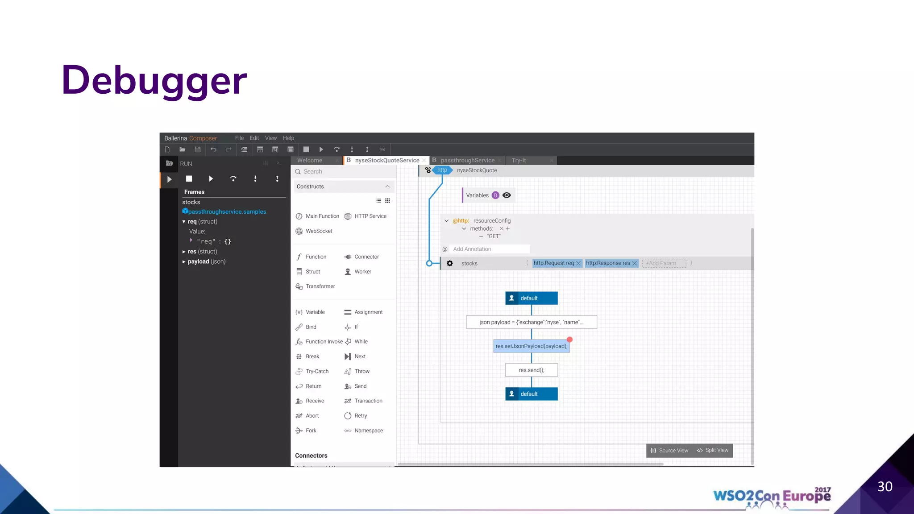Screen dimensions: 914x514
Task: Open Source View
Action: (669, 451)
